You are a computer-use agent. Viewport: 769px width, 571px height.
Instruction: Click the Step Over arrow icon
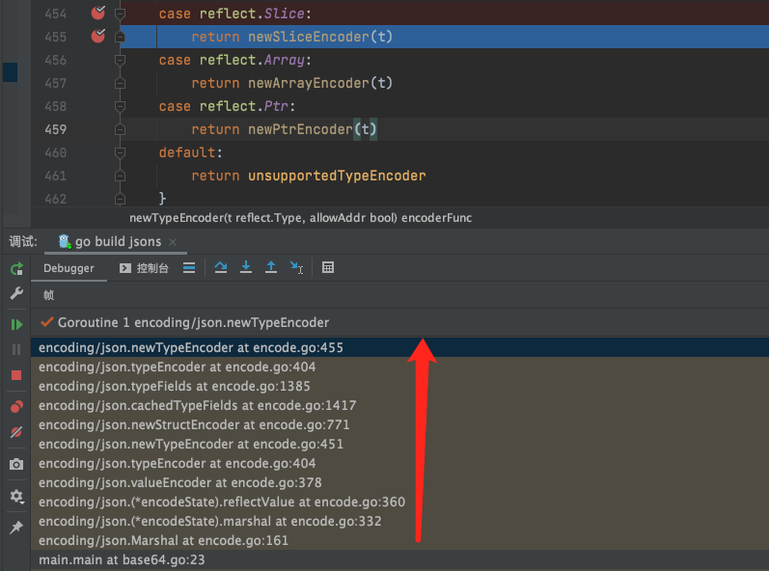point(221,268)
